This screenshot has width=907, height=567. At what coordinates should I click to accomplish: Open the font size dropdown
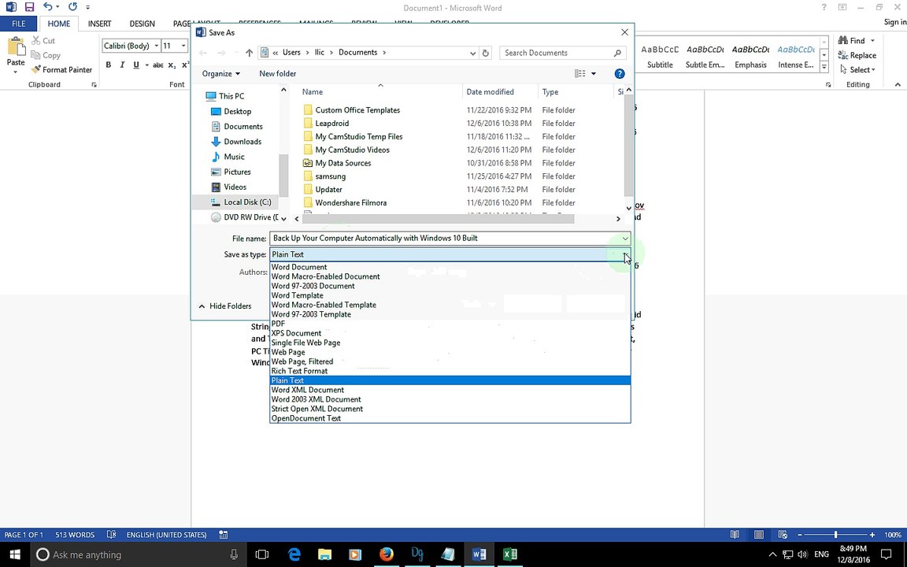[x=183, y=46]
